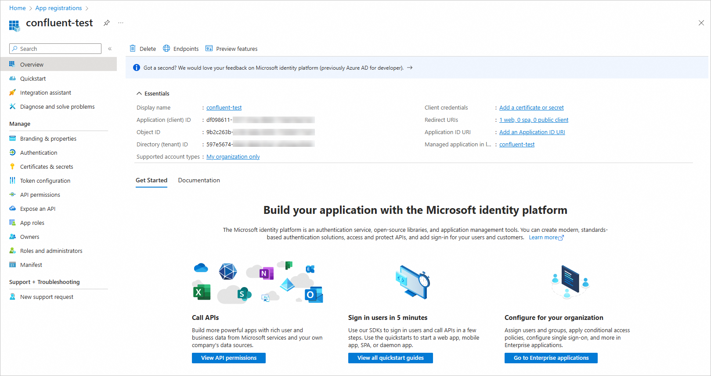
Task: Click the Roles and administrators icon
Action: (12, 251)
